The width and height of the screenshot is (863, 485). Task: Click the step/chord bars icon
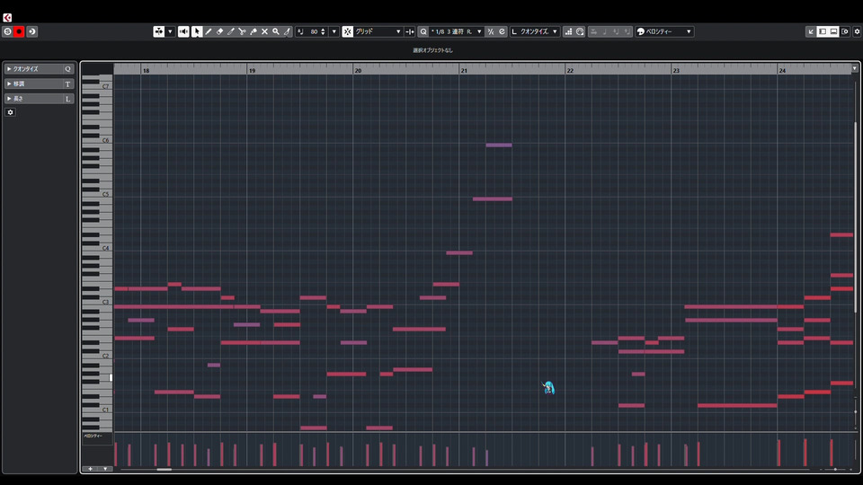[568, 32]
